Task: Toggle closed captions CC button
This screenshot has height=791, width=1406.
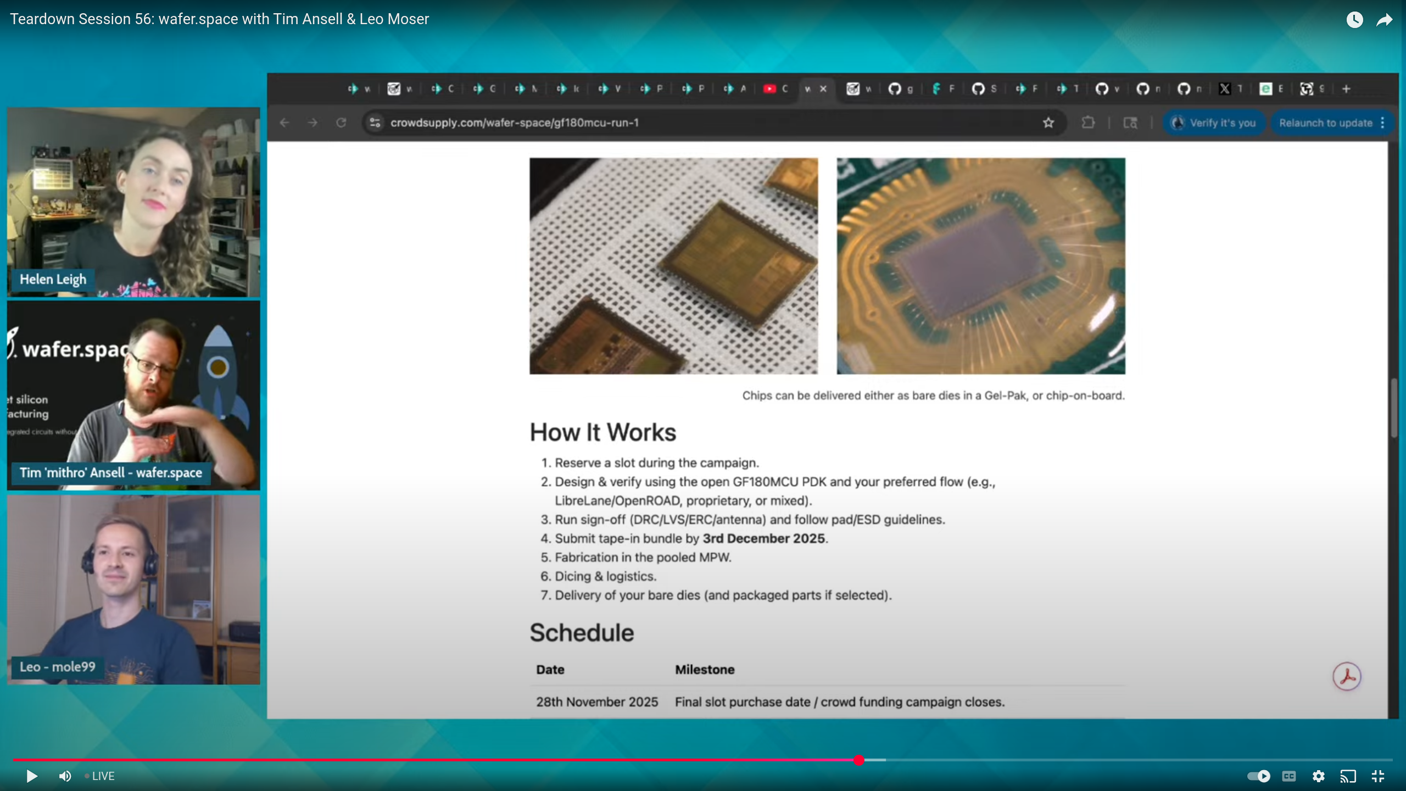Action: point(1289,776)
